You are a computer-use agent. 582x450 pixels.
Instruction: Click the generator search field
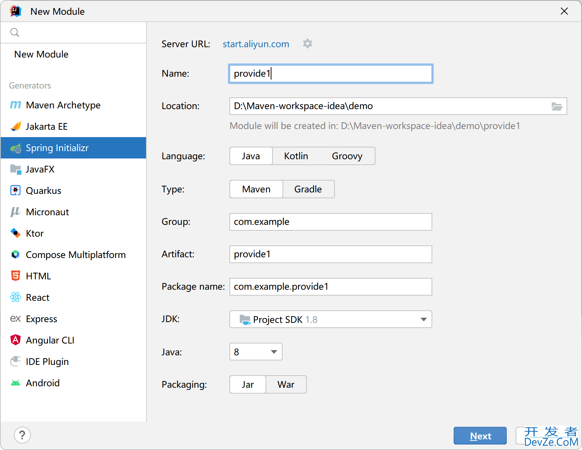click(x=73, y=32)
